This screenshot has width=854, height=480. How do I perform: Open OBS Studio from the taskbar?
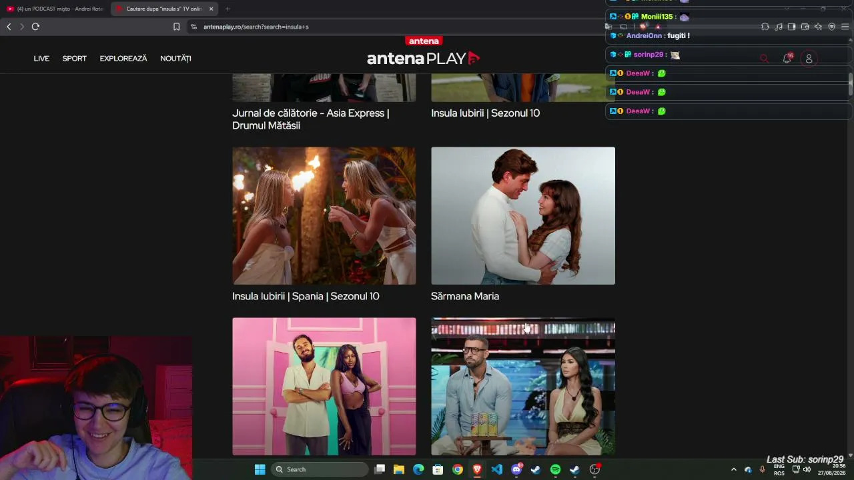coord(594,469)
